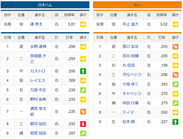This screenshot has width=183, height=139.
Task: Click yellow condition icon for 吉川 尚輝
Action: [x=175, y=56]
